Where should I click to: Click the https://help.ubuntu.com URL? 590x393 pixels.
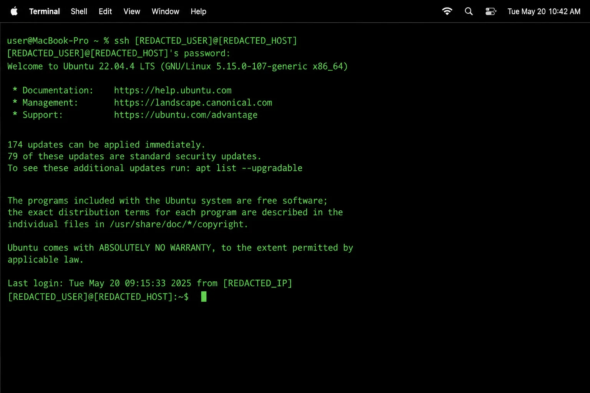pyautogui.click(x=173, y=91)
